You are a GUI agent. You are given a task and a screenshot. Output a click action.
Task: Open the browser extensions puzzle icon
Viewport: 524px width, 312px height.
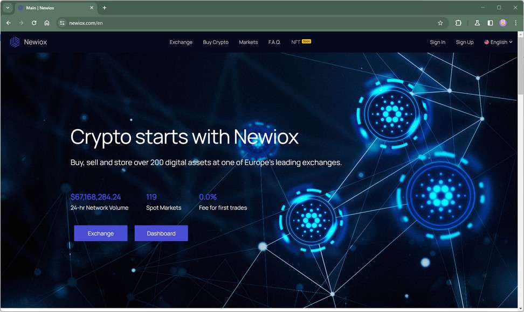458,23
